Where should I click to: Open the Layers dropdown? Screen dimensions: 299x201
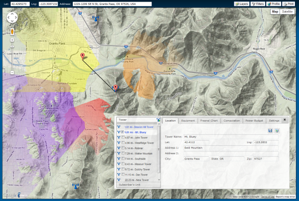(242, 4)
